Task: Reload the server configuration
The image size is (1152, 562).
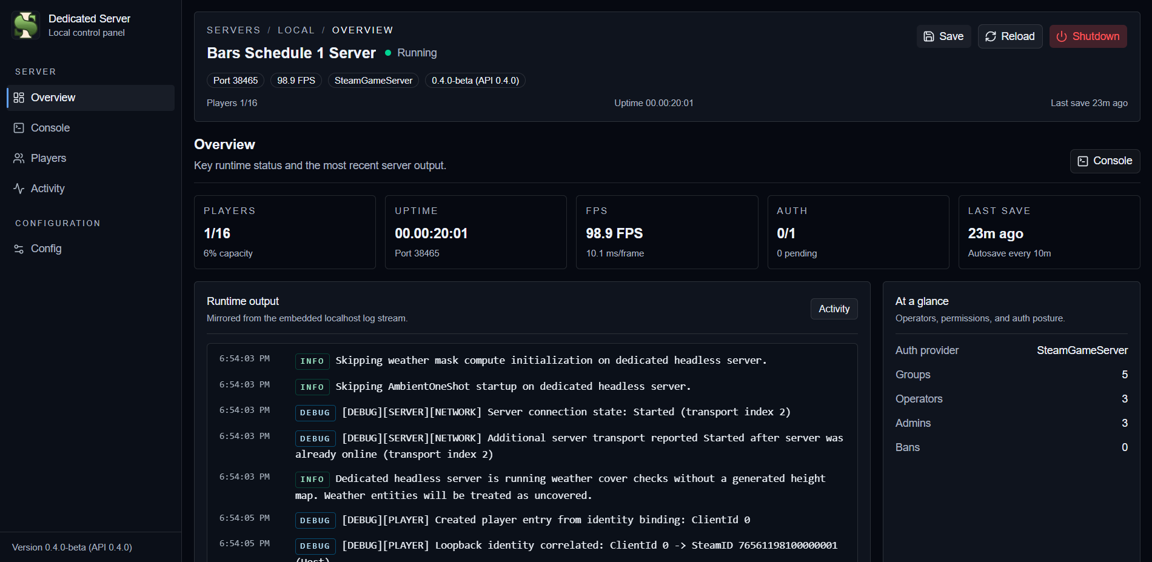Action: click(1010, 36)
